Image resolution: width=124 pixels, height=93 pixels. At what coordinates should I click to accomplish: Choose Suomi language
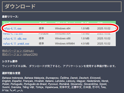point(6,87)
